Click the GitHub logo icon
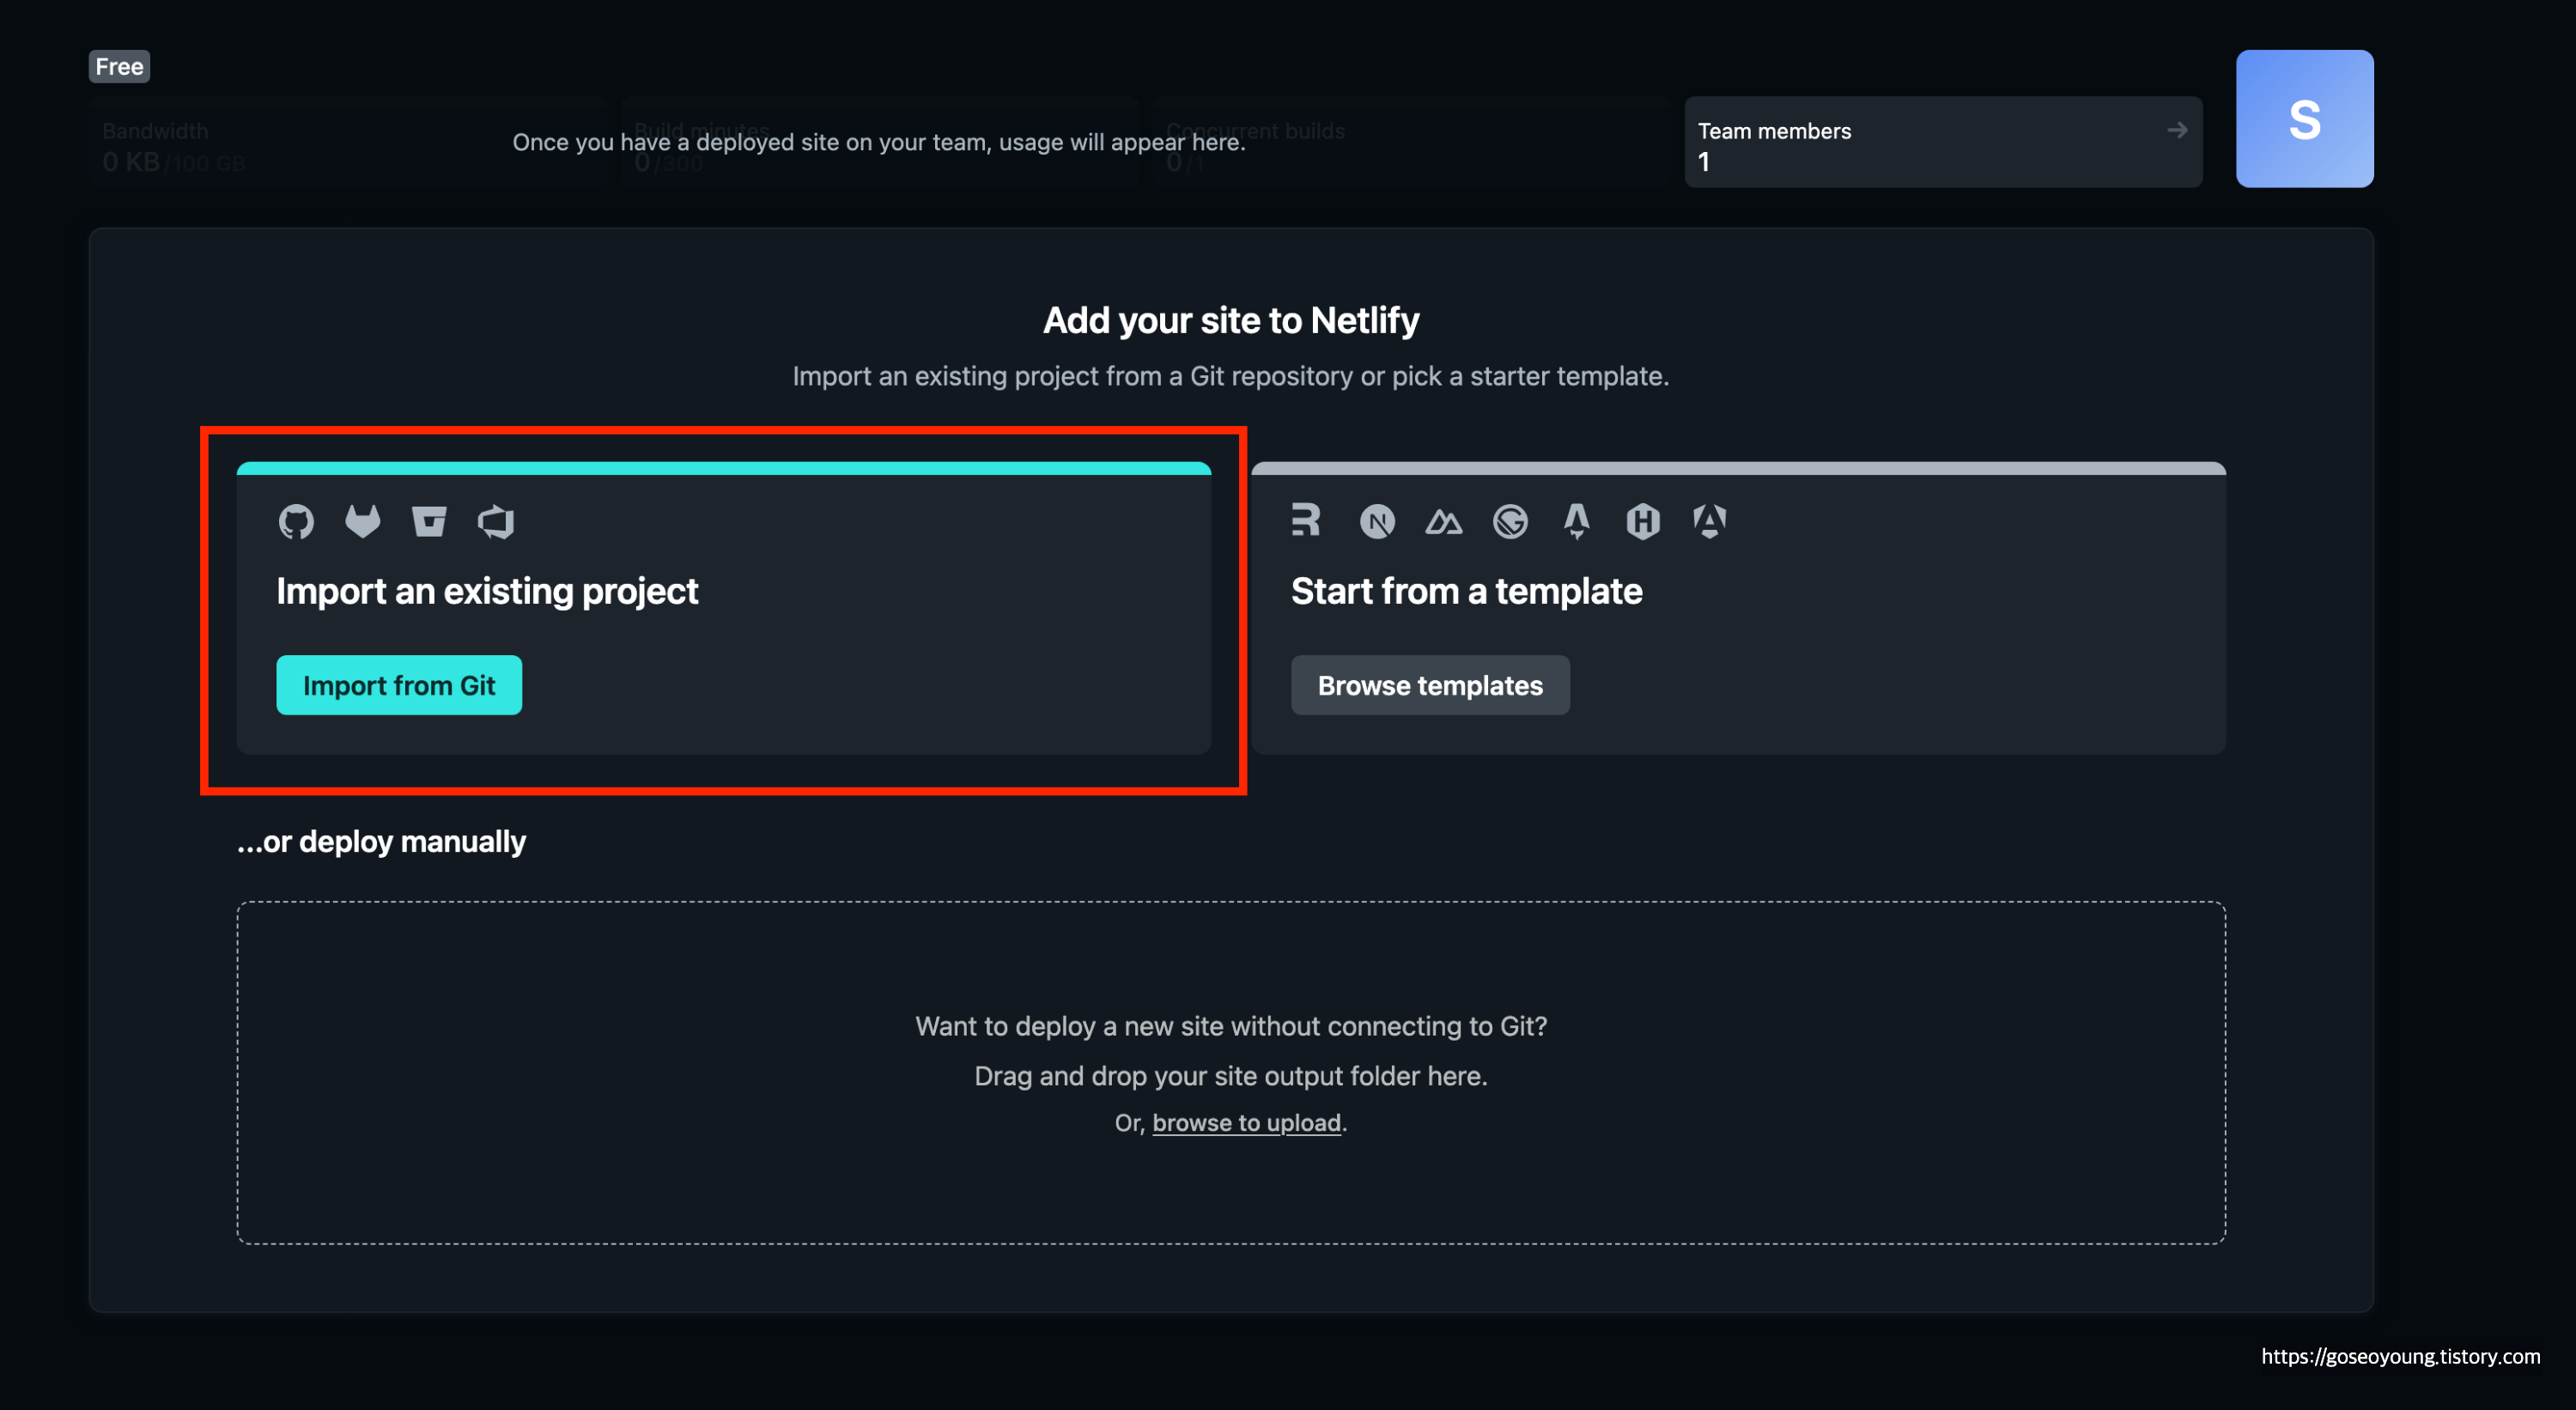The height and width of the screenshot is (1410, 2576). pos(296,521)
